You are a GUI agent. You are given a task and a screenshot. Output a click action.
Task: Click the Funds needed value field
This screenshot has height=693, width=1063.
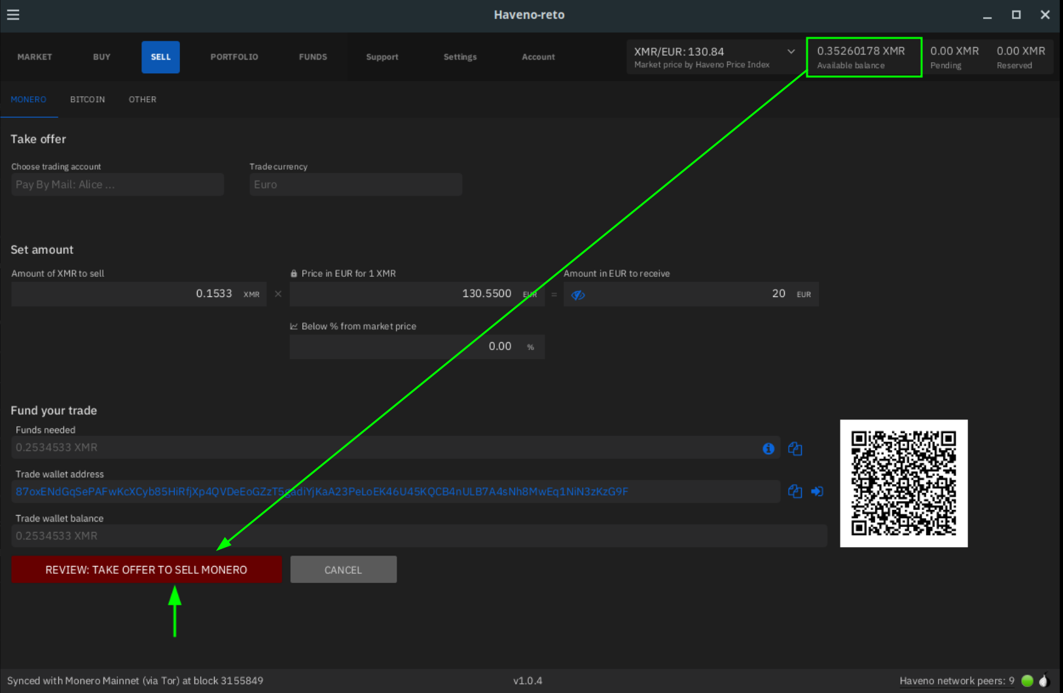click(x=395, y=448)
